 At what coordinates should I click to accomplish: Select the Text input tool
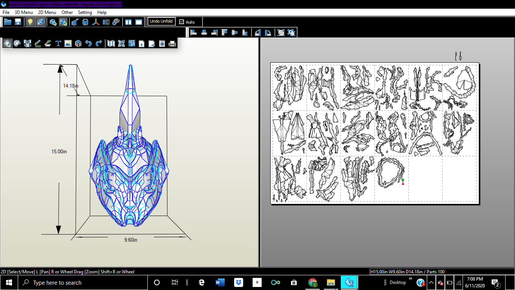click(x=58, y=43)
